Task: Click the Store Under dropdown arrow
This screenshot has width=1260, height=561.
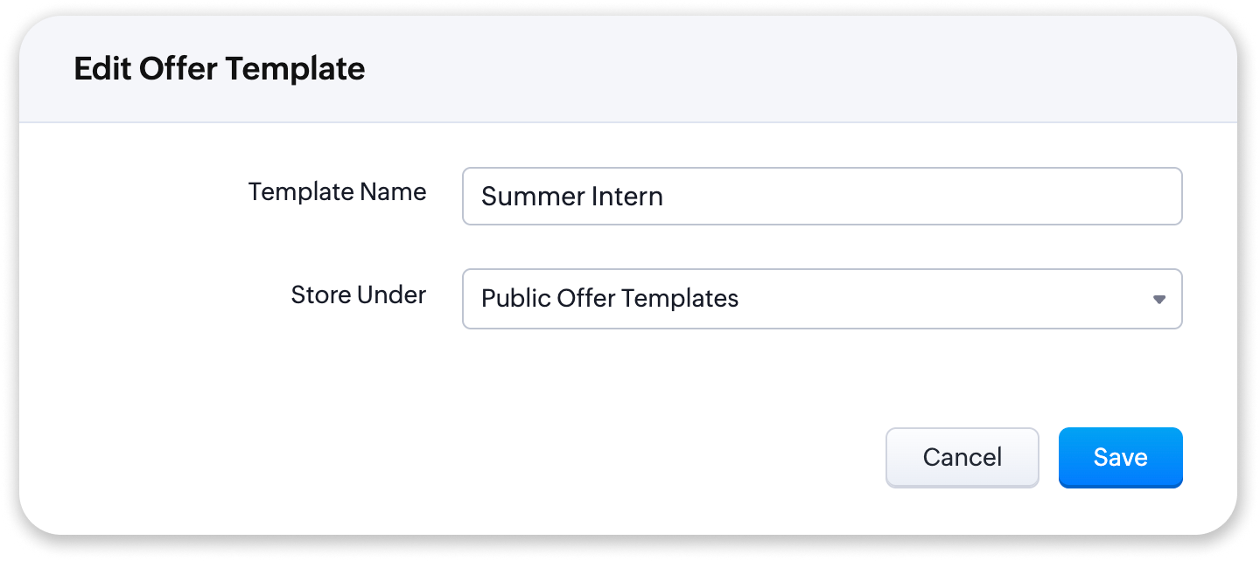Action: tap(1158, 299)
